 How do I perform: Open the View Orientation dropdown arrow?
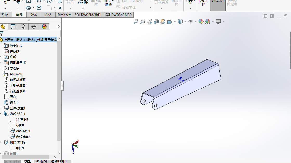[x=175, y=22]
